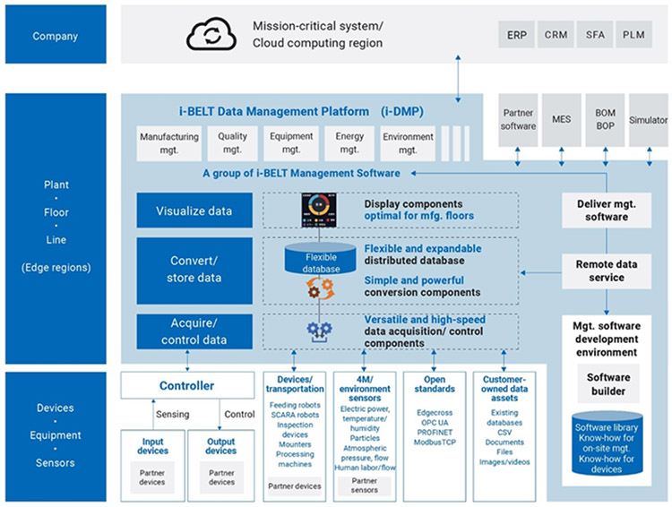Click the MES block
Image resolution: width=672 pixels, height=507 pixels.
(562, 119)
